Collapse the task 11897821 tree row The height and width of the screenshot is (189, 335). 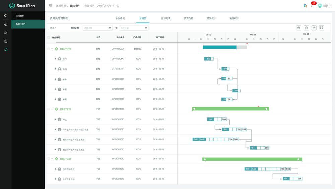click(52, 109)
